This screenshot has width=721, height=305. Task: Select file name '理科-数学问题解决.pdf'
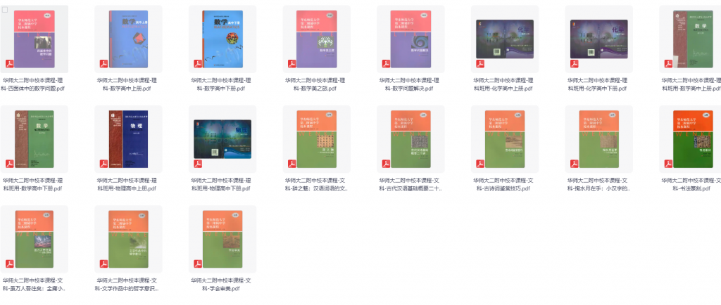pos(410,84)
